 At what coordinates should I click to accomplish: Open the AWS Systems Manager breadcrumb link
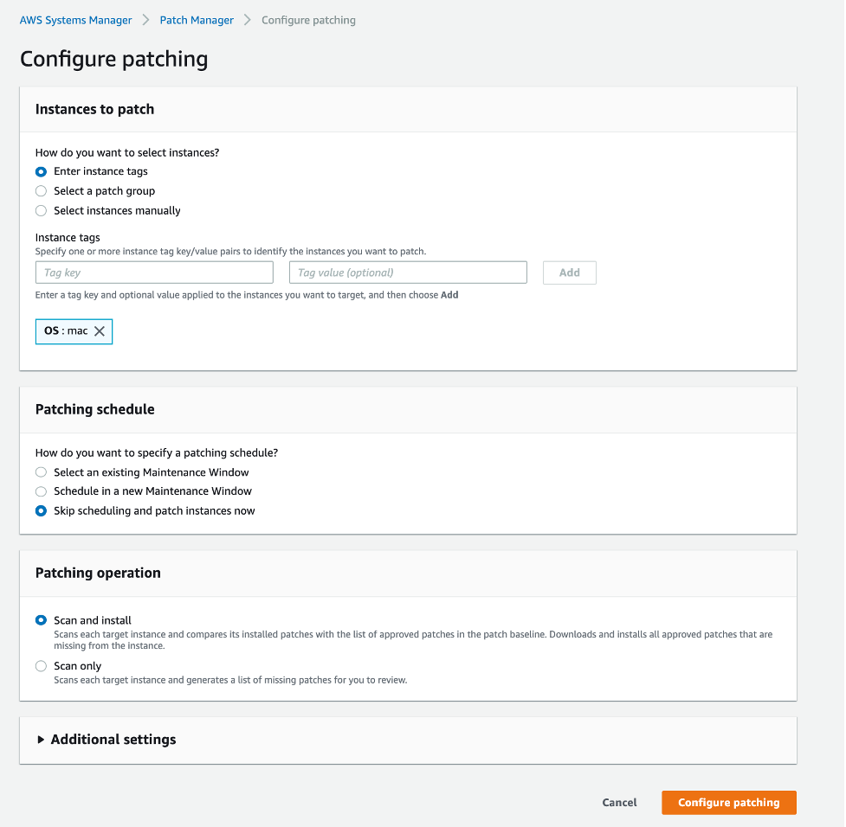click(x=75, y=19)
